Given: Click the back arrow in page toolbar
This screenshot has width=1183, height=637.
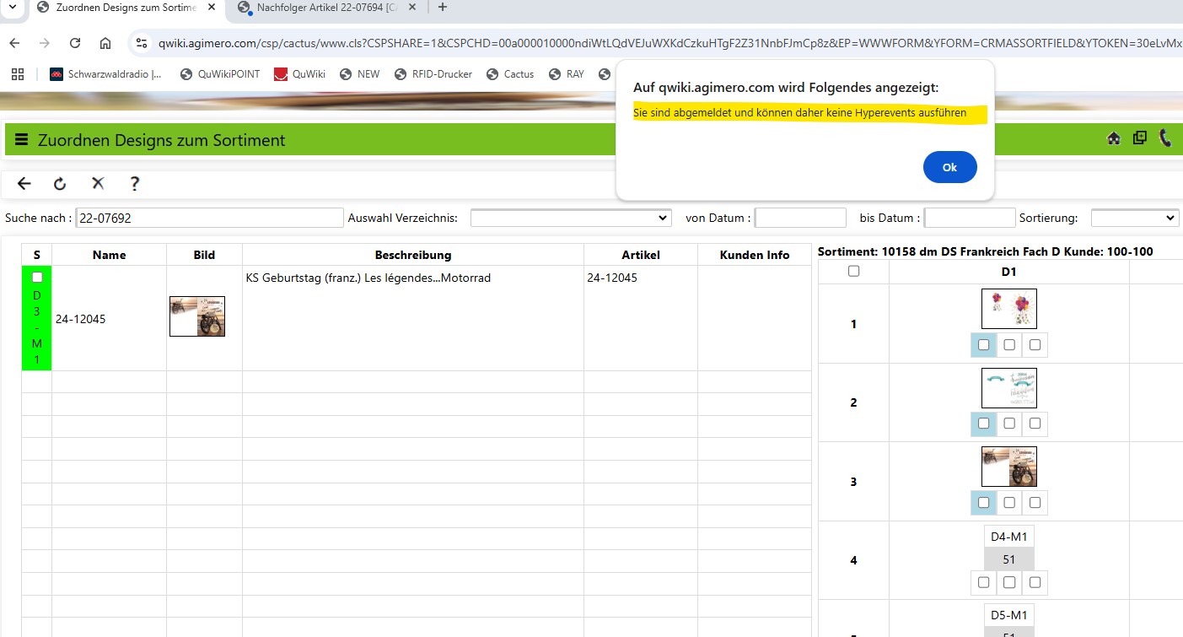Looking at the screenshot, I should pyautogui.click(x=24, y=184).
